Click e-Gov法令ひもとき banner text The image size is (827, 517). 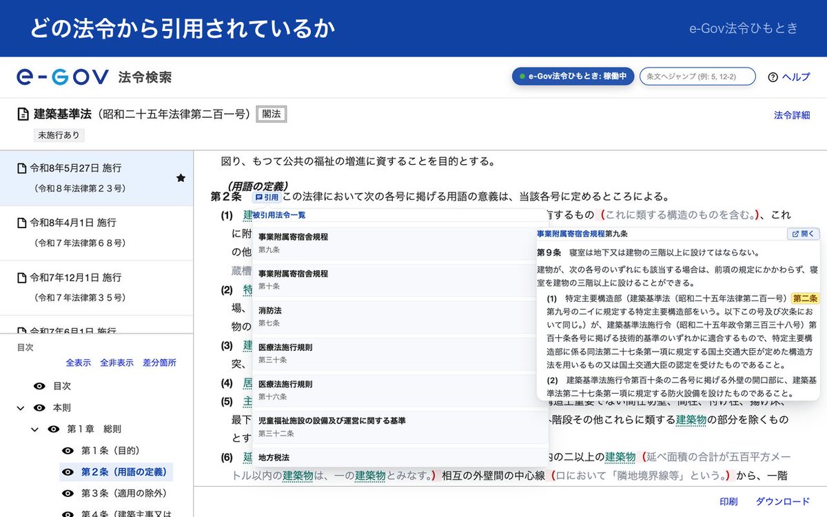coord(744,28)
